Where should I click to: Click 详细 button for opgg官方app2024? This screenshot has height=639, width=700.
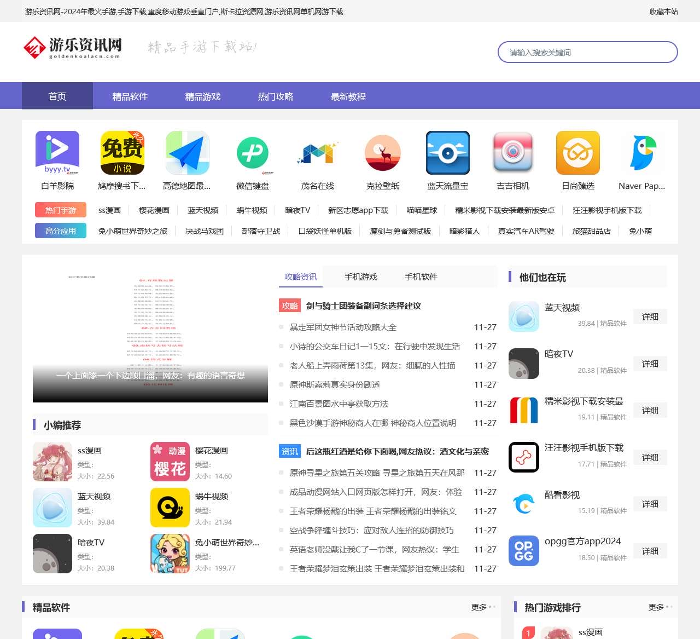650,551
